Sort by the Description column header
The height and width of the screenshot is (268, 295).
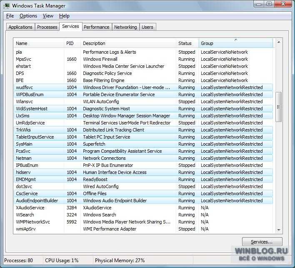[x=128, y=43]
